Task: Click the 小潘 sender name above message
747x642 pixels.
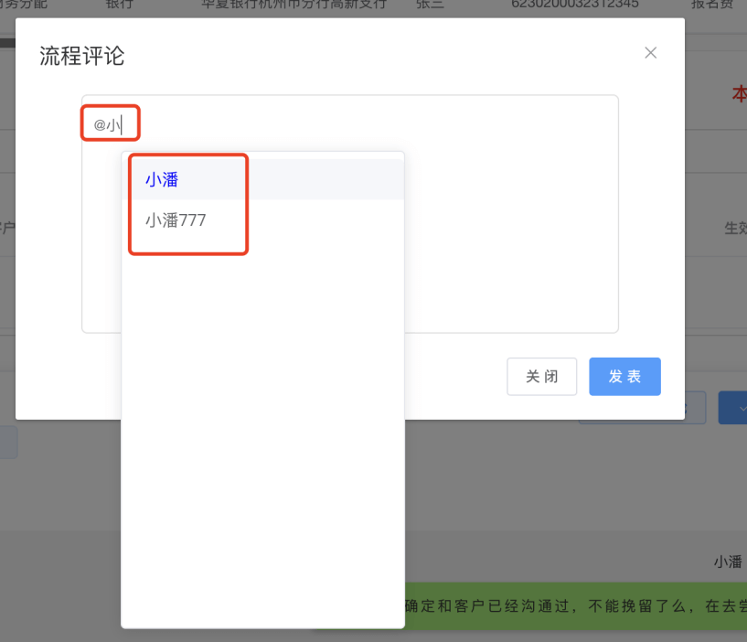Action: click(728, 562)
